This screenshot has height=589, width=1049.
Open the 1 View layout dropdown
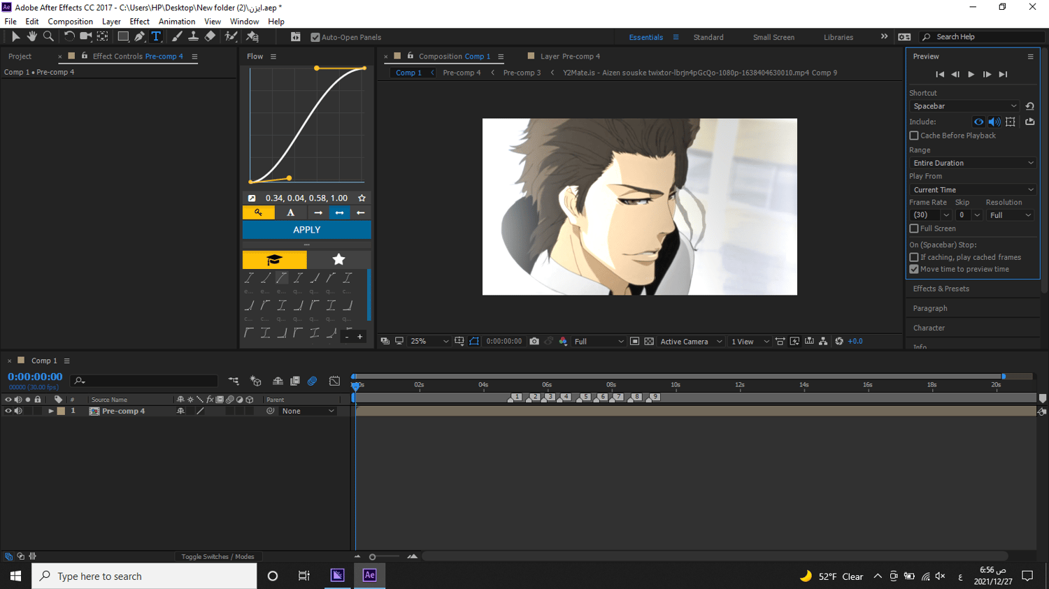[750, 342]
